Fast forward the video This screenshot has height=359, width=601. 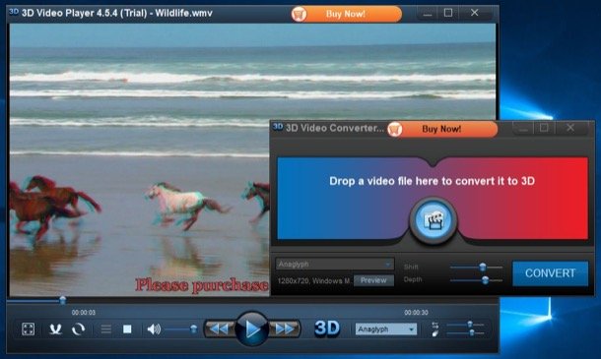click(x=285, y=329)
